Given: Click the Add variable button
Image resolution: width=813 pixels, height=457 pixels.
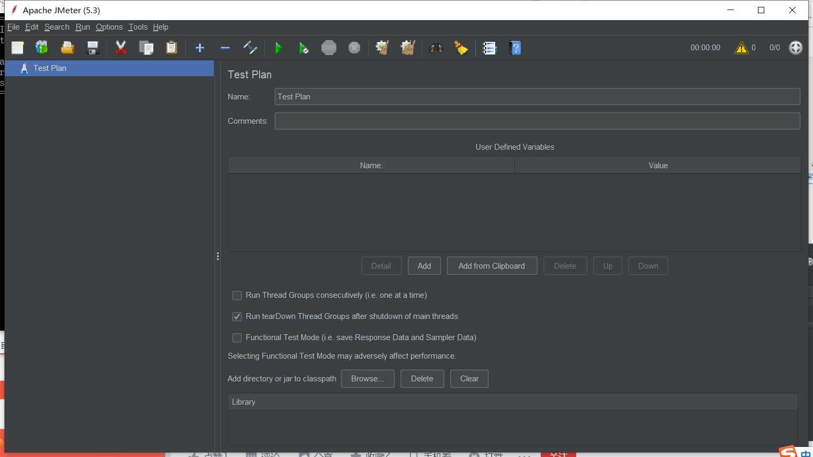Looking at the screenshot, I should click(x=424, y=266).
